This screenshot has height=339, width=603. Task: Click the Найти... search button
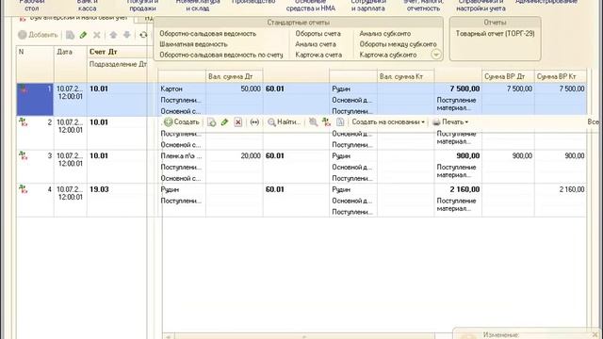[285, 122]
